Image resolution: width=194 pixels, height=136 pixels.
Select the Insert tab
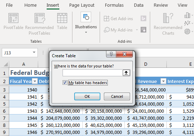coord(53,5)
